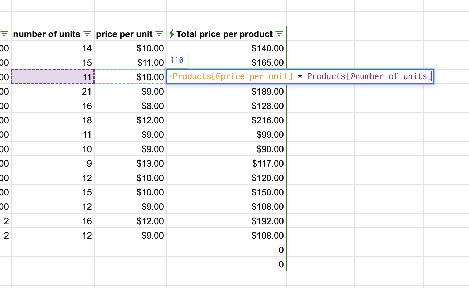Select the cell with 21 units
469x288 pixels.
(x=53, y=92)
